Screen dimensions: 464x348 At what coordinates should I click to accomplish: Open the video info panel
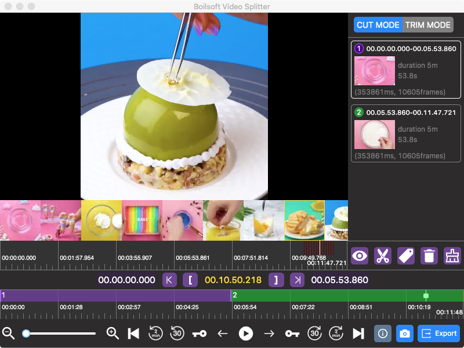pos(383,333)
